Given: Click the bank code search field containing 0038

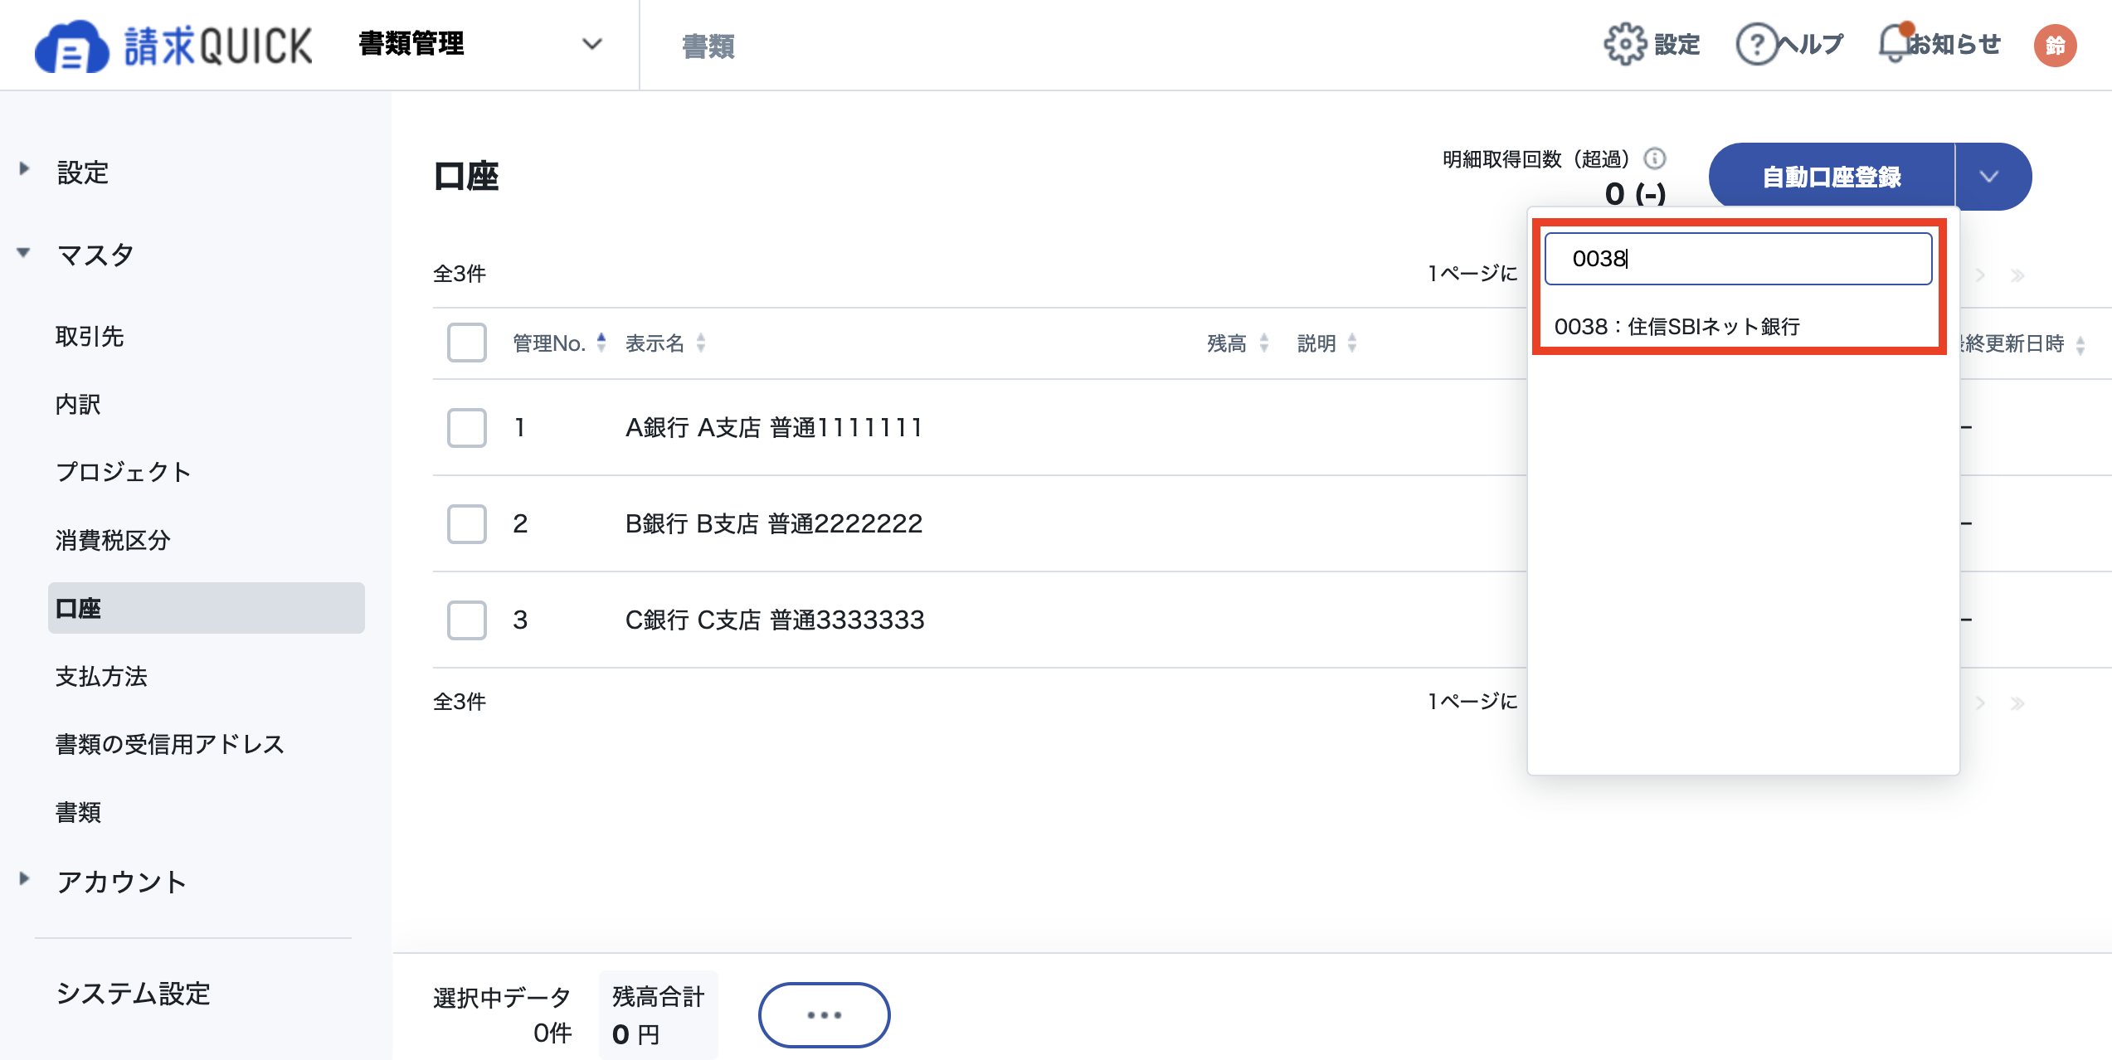Looking at the screenshot, I should click(x=1738, y=259).
